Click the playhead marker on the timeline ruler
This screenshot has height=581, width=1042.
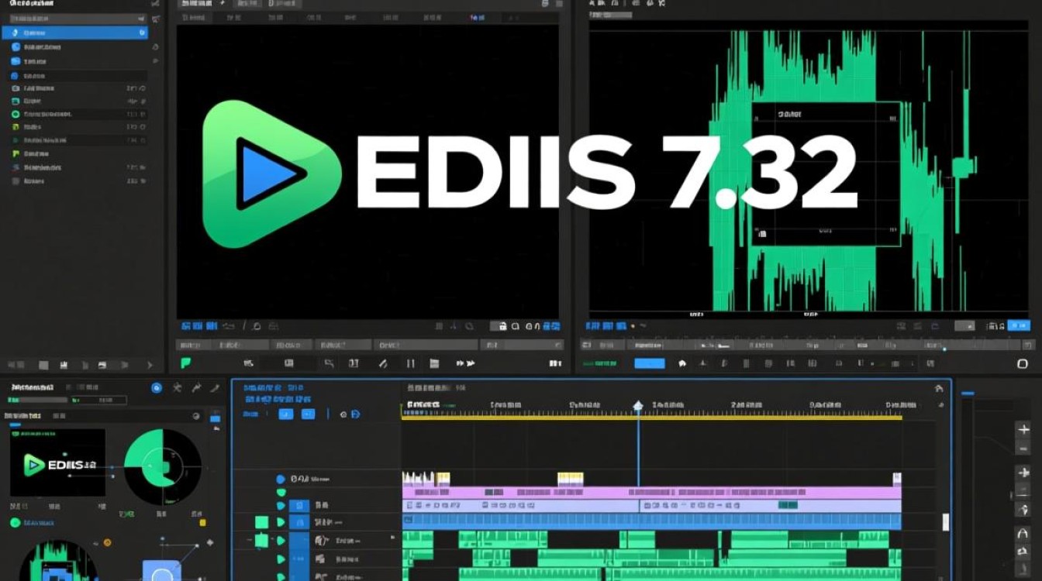(x=638, y=406)
